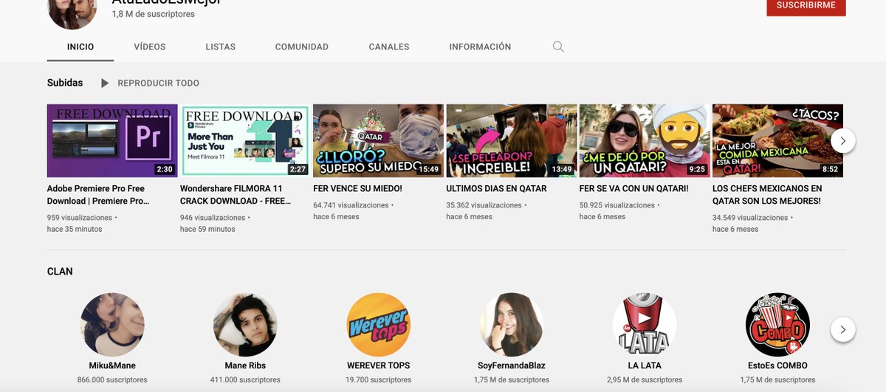This screenshot has height=392, width=886.
Task: Open the SoyFernandaBlaz channel avatar
Action: coord(512,325)
